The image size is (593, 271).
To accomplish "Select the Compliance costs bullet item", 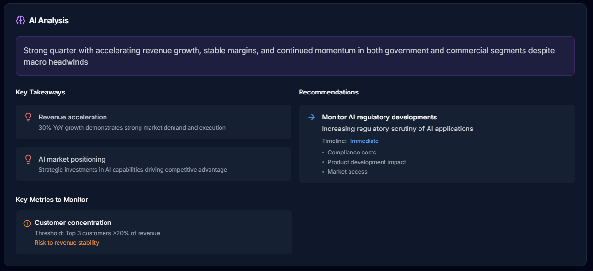I will click(x=352, y=153).
